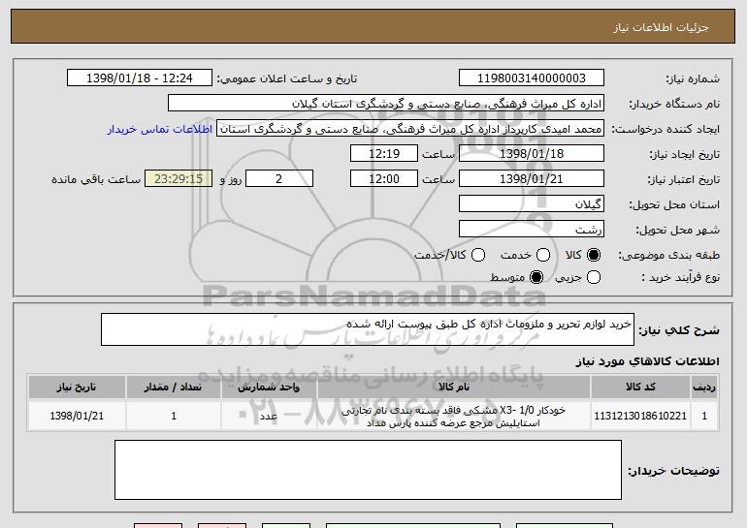The height and width of the screenshot is (528, 747).
Task: Click the remaining time countdown 23:29:15
Action: click(179, 179)
